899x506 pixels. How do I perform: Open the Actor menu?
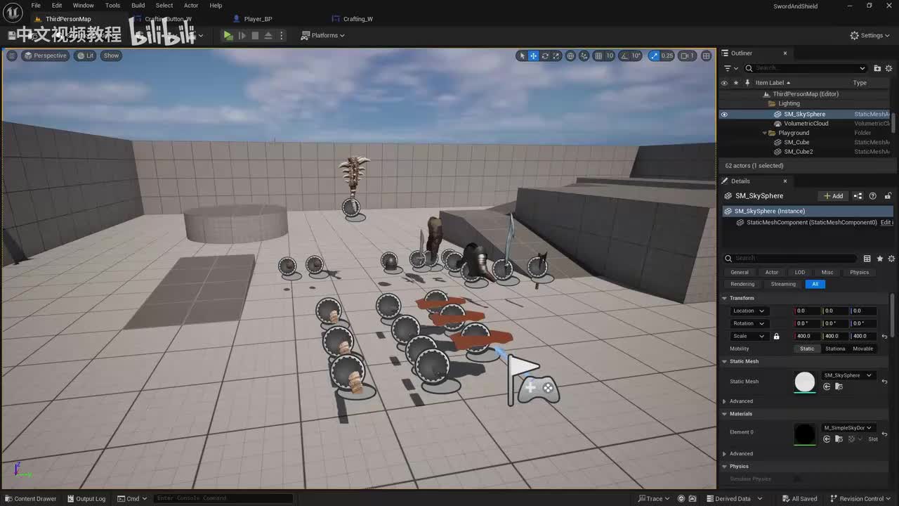pos(191,6)
